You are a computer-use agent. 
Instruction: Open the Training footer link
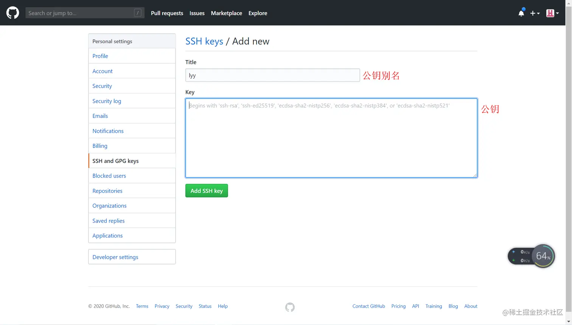click(434, 306)
